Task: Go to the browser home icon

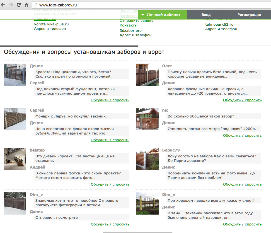Action: (27, 5)
